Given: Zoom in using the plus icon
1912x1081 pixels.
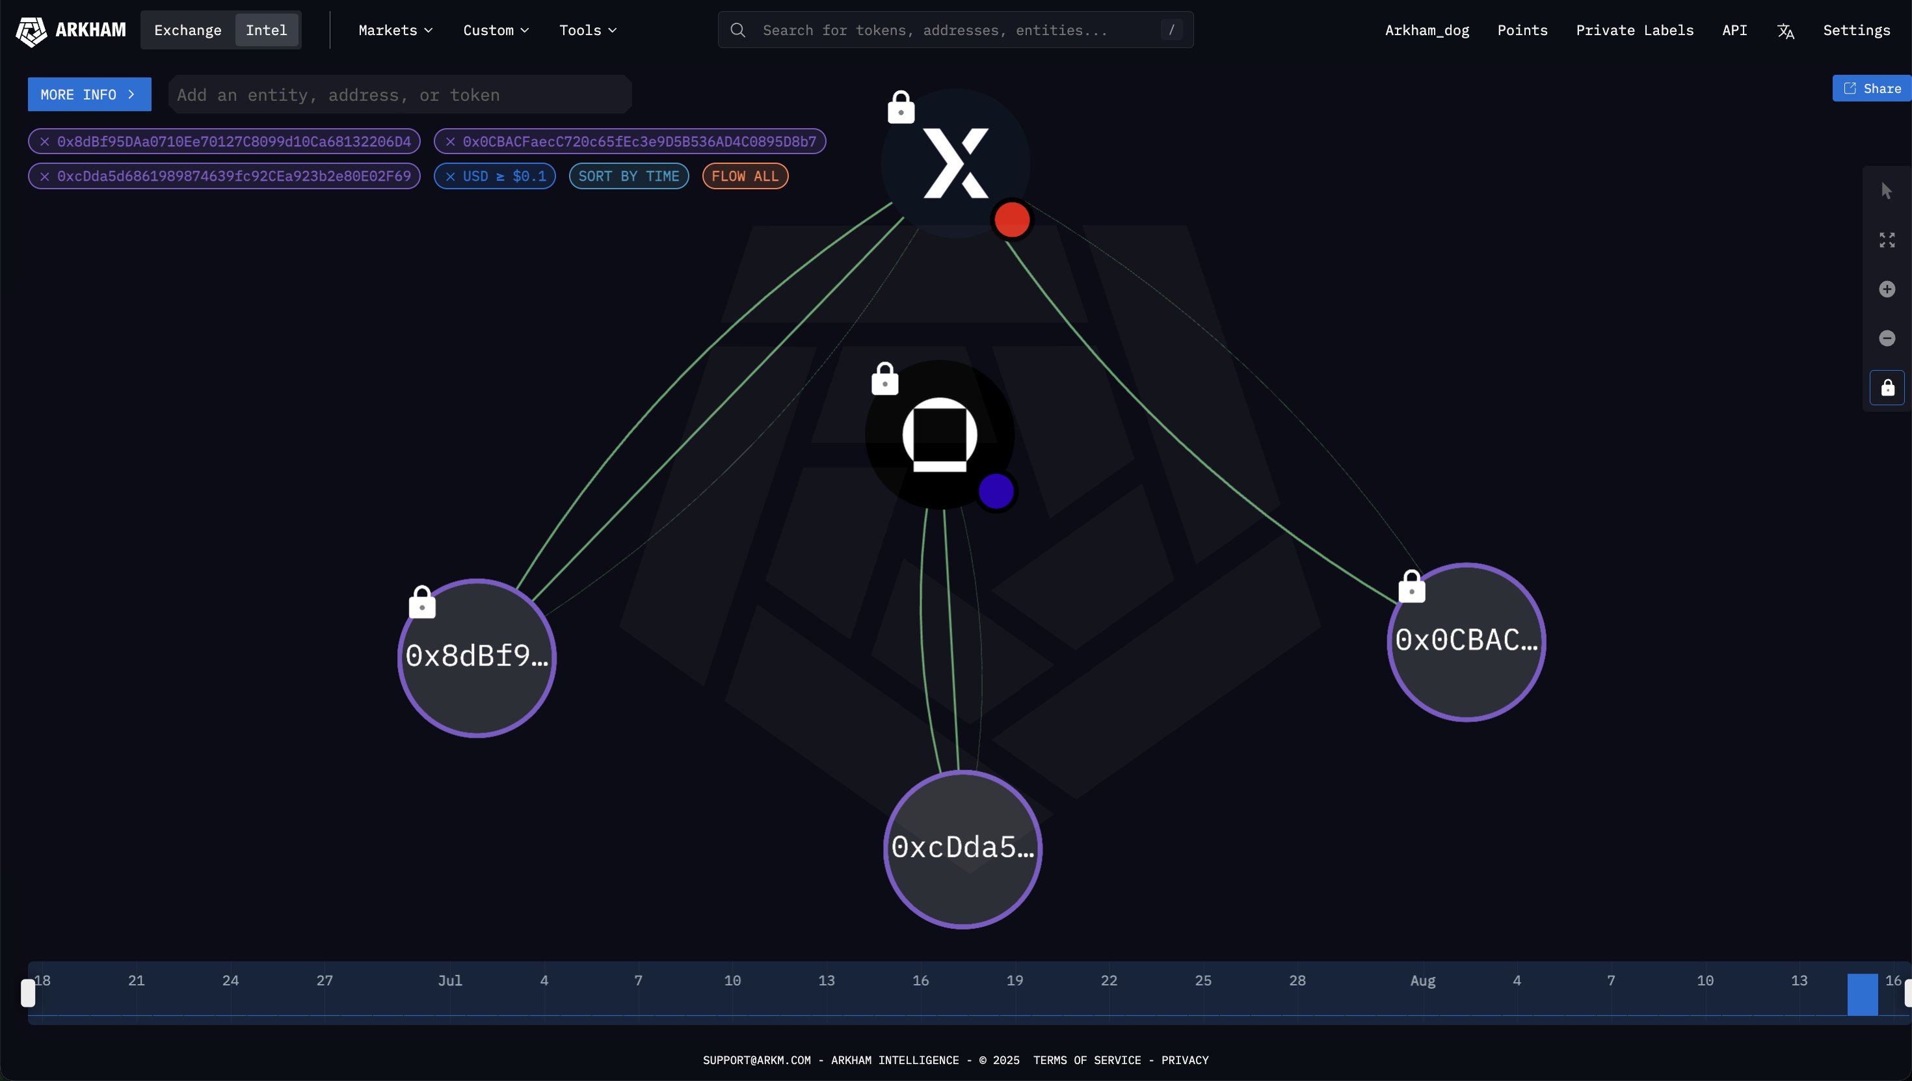Looking at the screenshot, I should click(x=1886, y=289).
